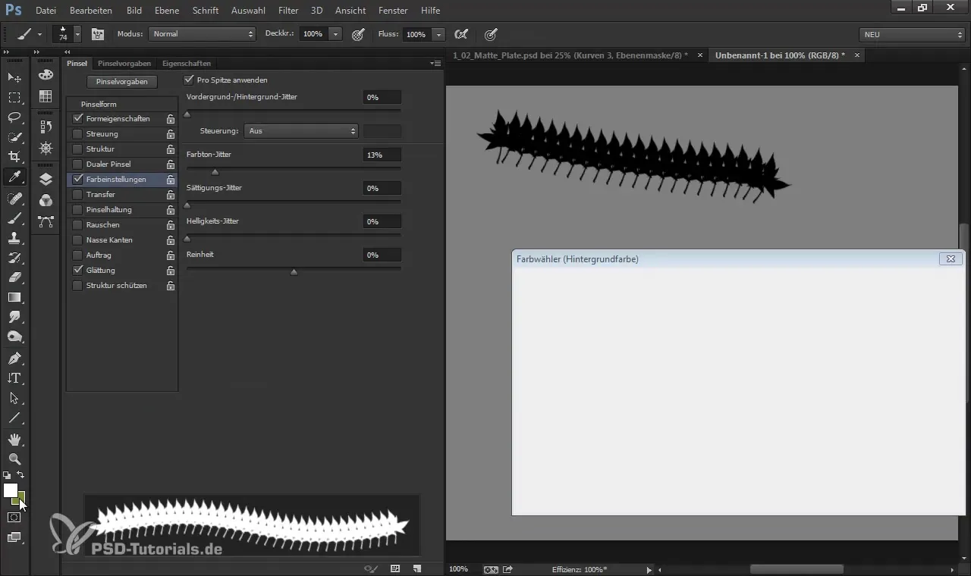
Task: Uncheck Farbeinstellungen checkbox
Action: click(77, 180)
